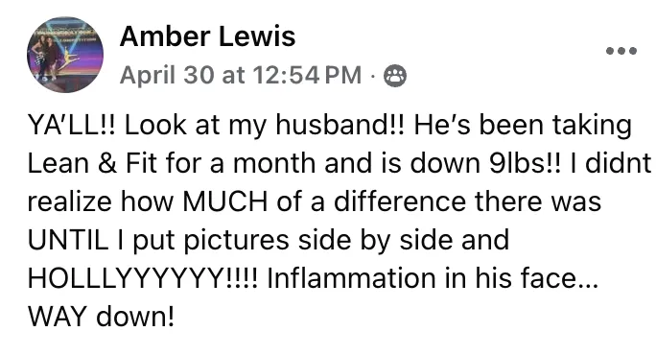Viewport: 656px width, 355px height.
Task: Click the group audience privacy icon
Action: click(395, 76)
